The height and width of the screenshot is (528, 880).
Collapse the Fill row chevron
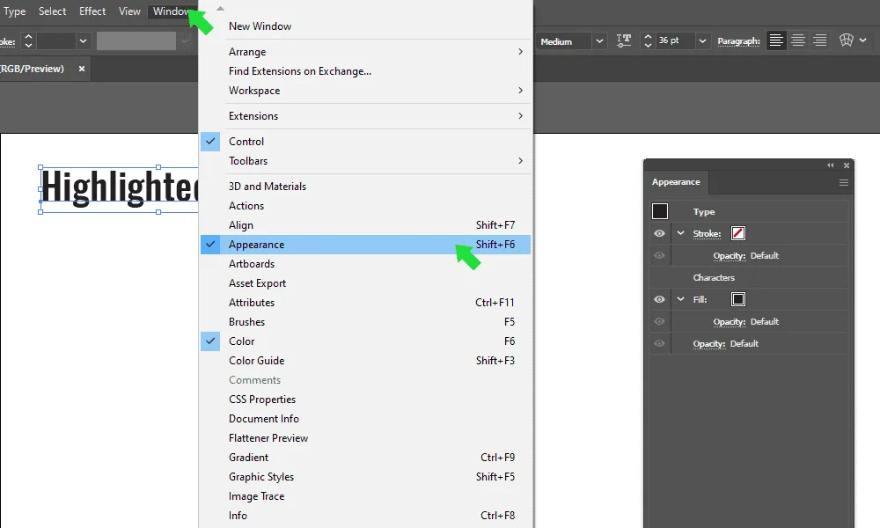point(681,299)
